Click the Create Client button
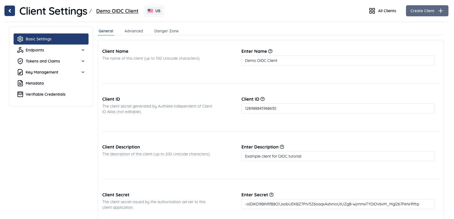454x219 pixels. pos(427,11)
